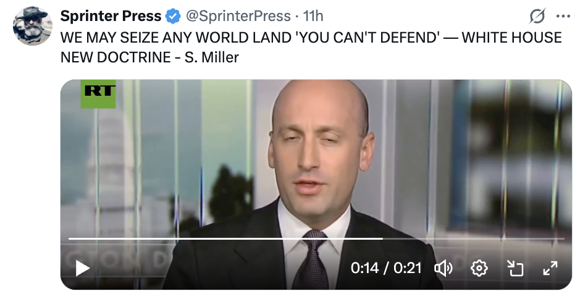Play the video with the play button

83,269
